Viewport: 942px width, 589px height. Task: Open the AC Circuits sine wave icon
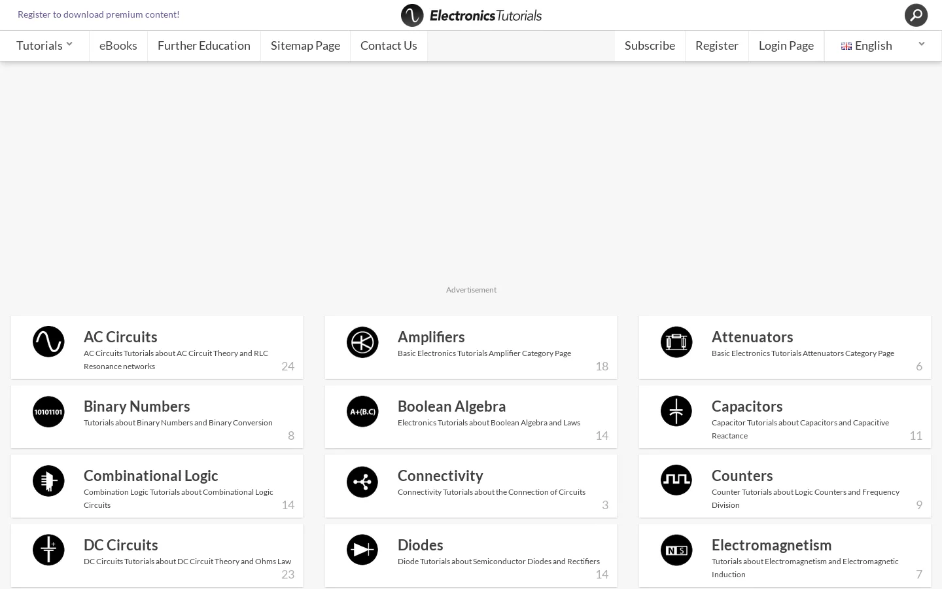(x=48, y=342)
